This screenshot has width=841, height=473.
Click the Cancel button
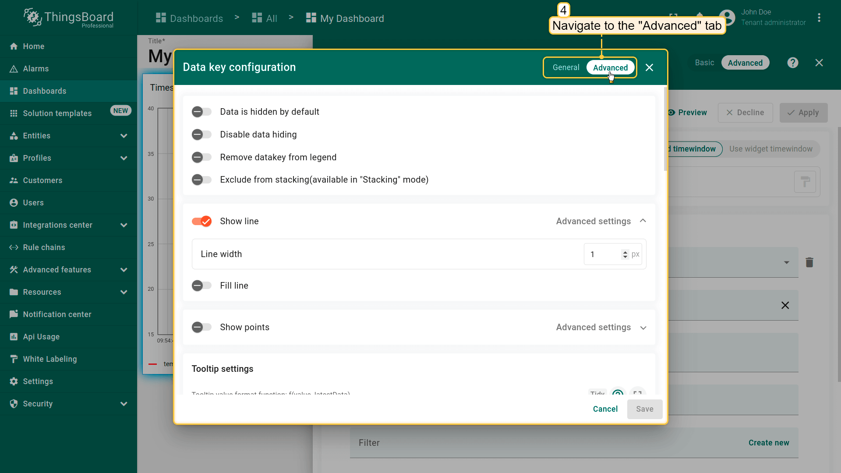click(x=605, y=409)
